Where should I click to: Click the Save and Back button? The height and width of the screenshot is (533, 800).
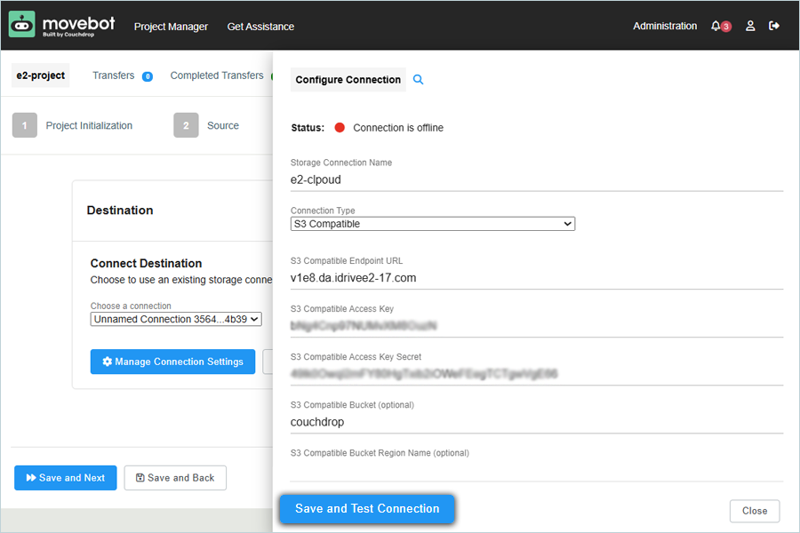[x=175, y=478]
